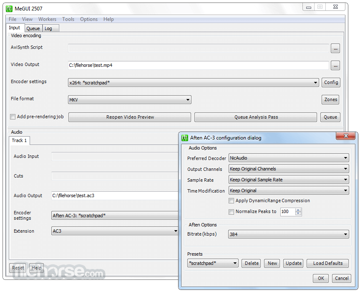
Task: Create a New preset
Action: coord(272,263)
